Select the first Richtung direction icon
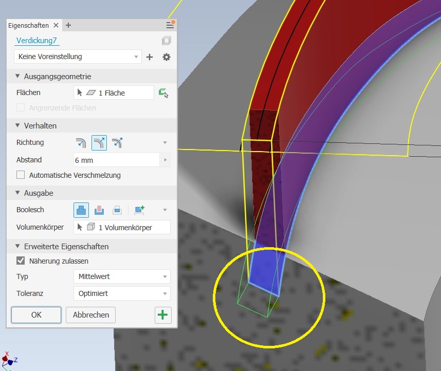The height and width of the screenshot is (371, 441). pos(81,143)
